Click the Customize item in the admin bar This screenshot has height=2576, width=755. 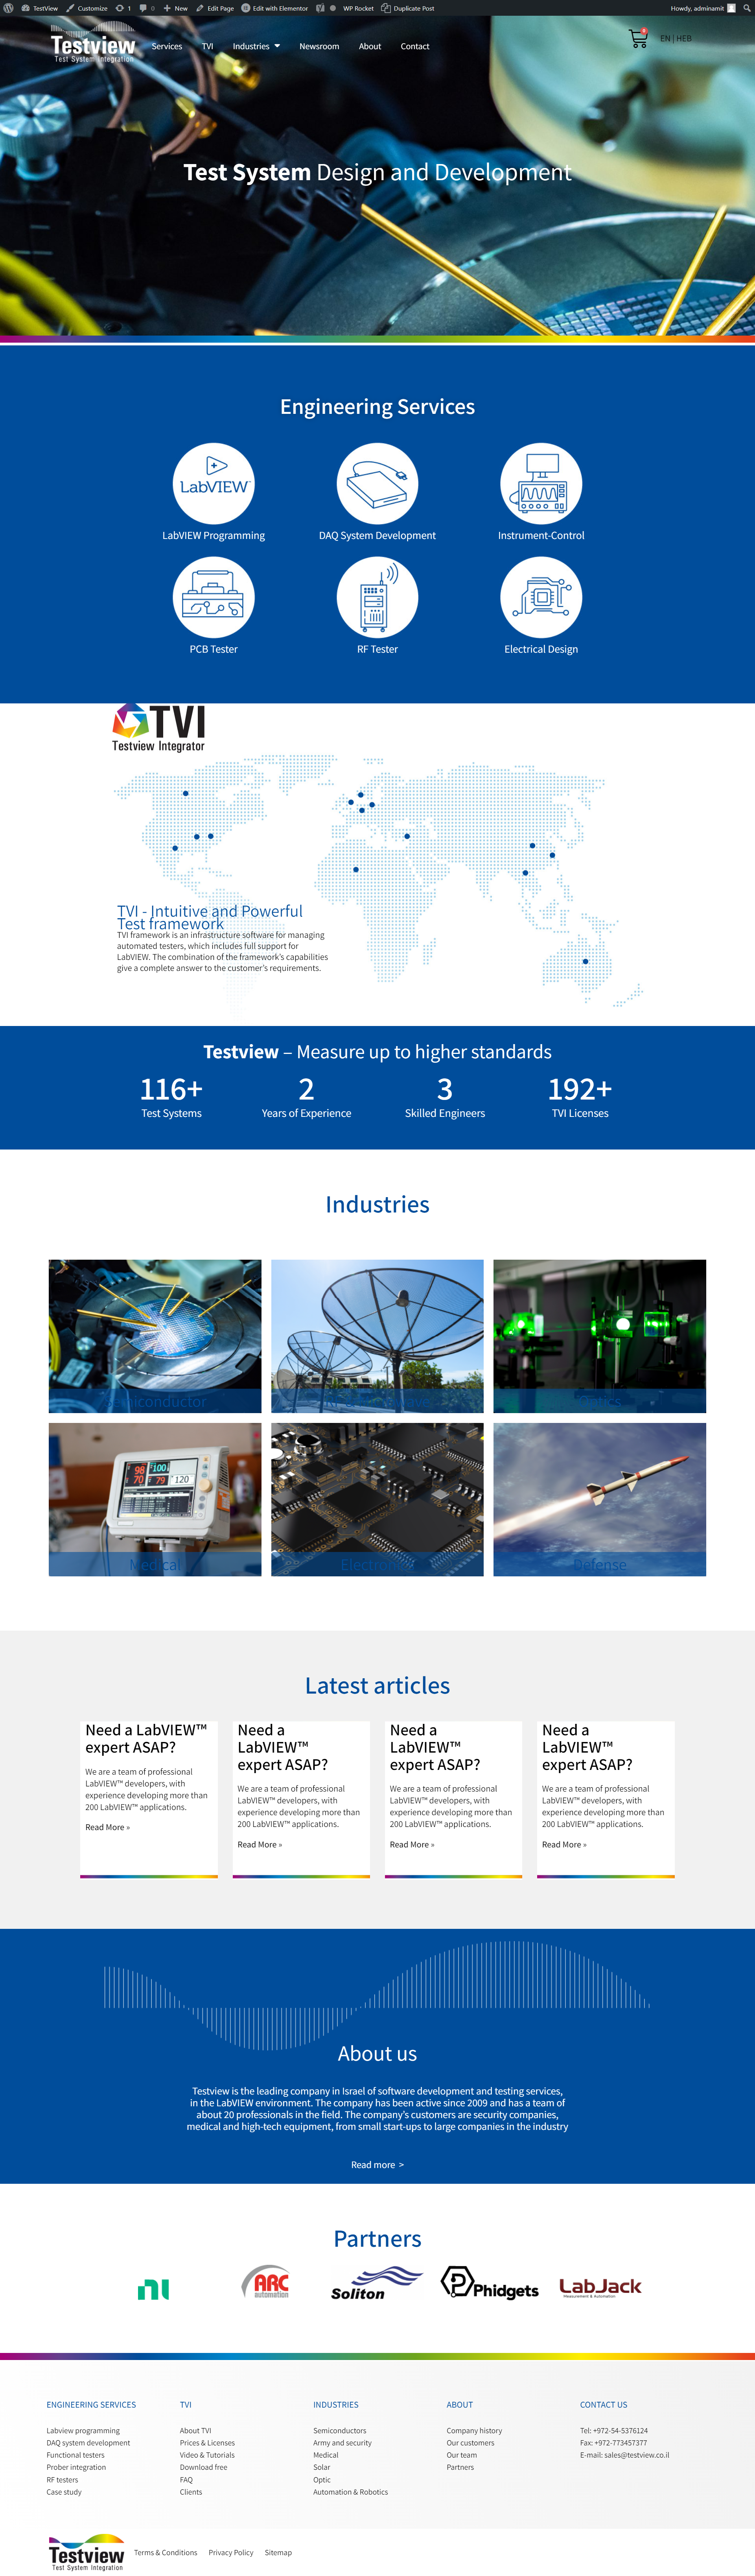[x=87, y=8]
